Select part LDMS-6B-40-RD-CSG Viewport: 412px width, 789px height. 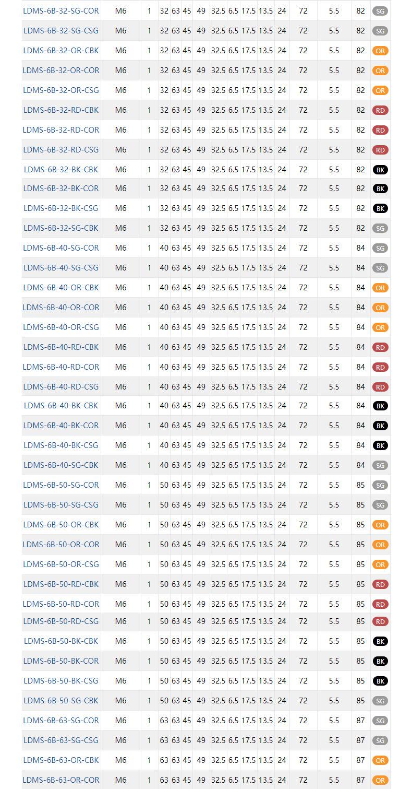61,387
